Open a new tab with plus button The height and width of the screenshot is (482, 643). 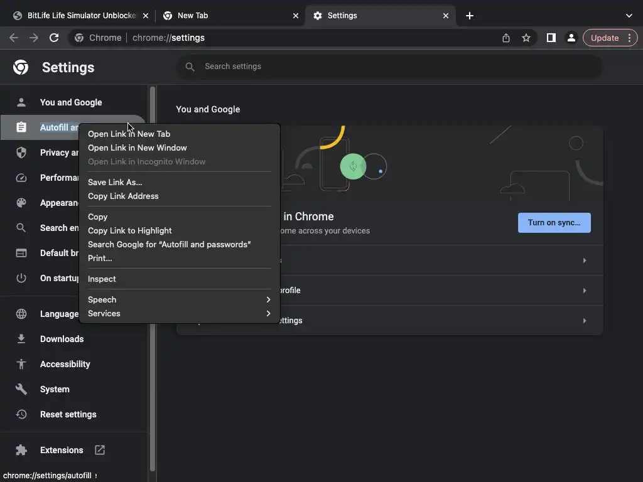point(470,16)
